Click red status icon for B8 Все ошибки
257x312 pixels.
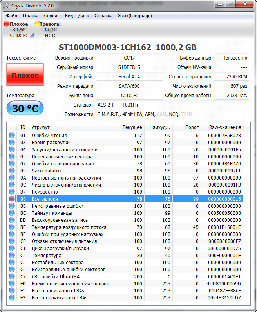(12, 199)
